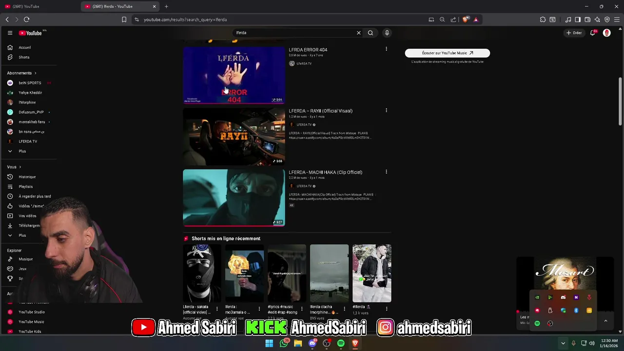Image resolution: width=624 pixels, height=351 pixels.
Task: Open Brave VPN shield icon
Action: coord(607,19)
